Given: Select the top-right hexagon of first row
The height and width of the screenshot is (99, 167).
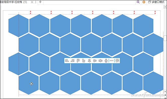Looking at the screenshot, I should click(143, 26).
